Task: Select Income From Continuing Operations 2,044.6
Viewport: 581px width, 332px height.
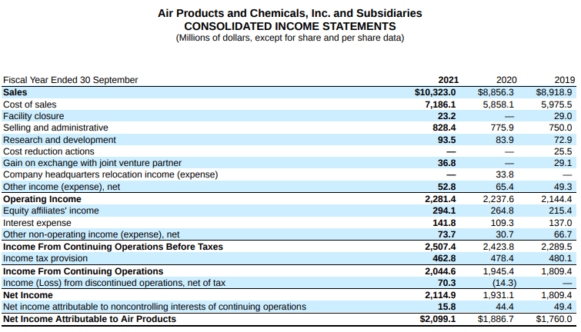Action: [x=440, y=271]
